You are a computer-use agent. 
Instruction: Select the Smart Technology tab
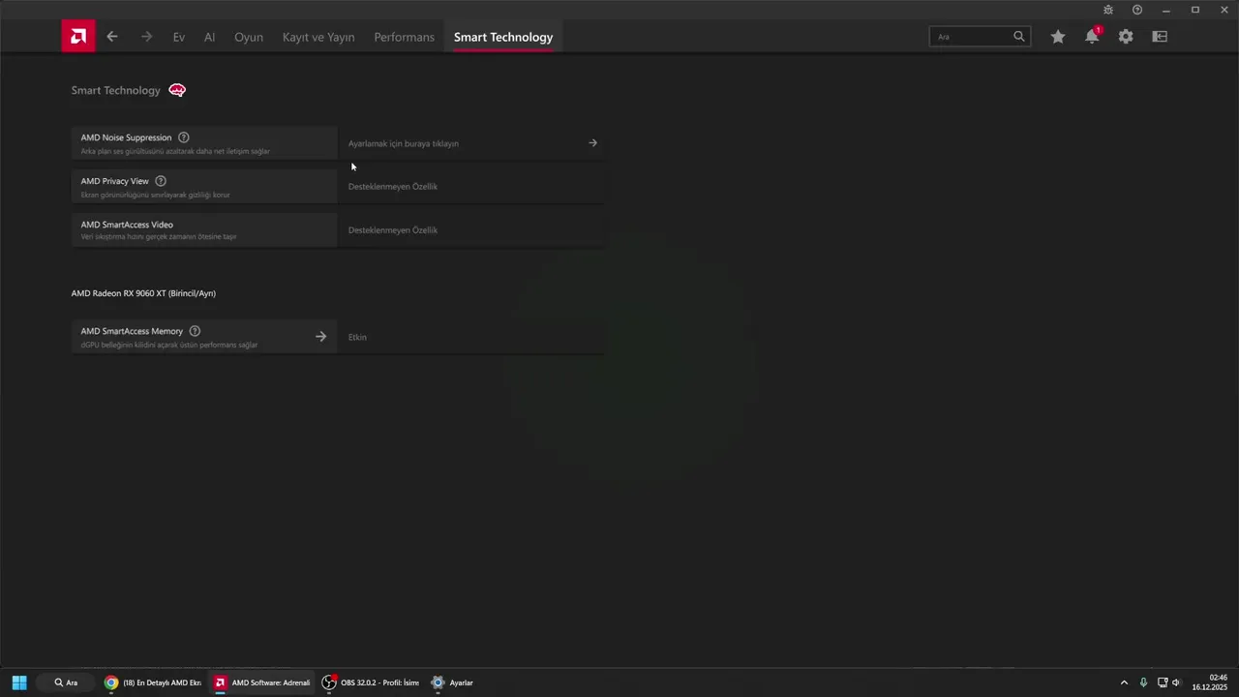click(x=503, y=37)
